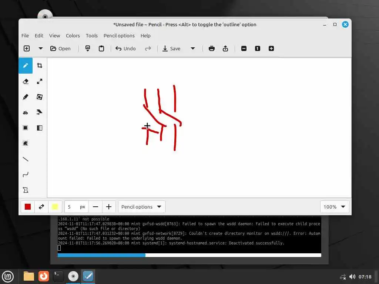
Task: Select the Pencil tool
Action: click(x=26, y=65)
